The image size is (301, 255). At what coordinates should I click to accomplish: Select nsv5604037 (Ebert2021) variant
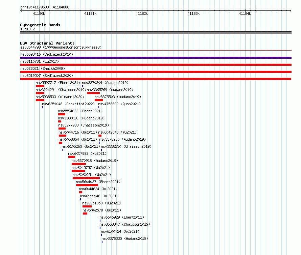[x=98, y=182]
